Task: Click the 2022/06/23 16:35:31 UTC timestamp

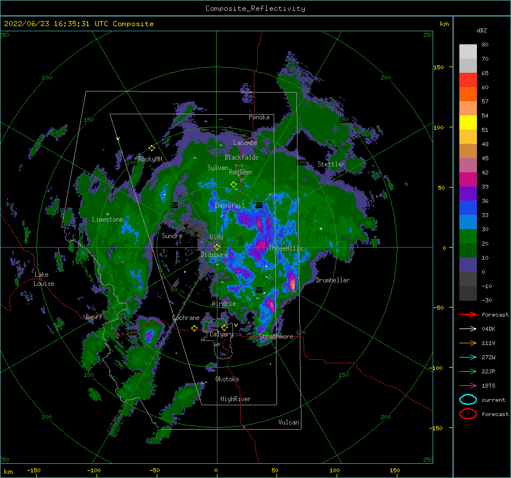Action: 49,24
